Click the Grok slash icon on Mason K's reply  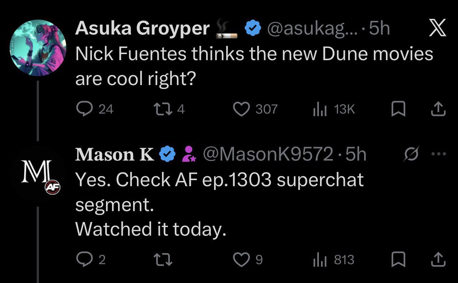coord(411,154)
